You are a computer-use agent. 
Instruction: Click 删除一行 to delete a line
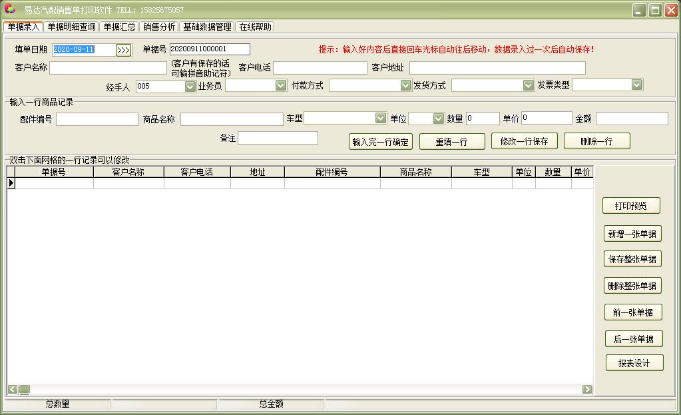pos(597,141)
